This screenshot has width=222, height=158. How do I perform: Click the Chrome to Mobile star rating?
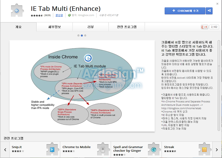coord(68,151)
